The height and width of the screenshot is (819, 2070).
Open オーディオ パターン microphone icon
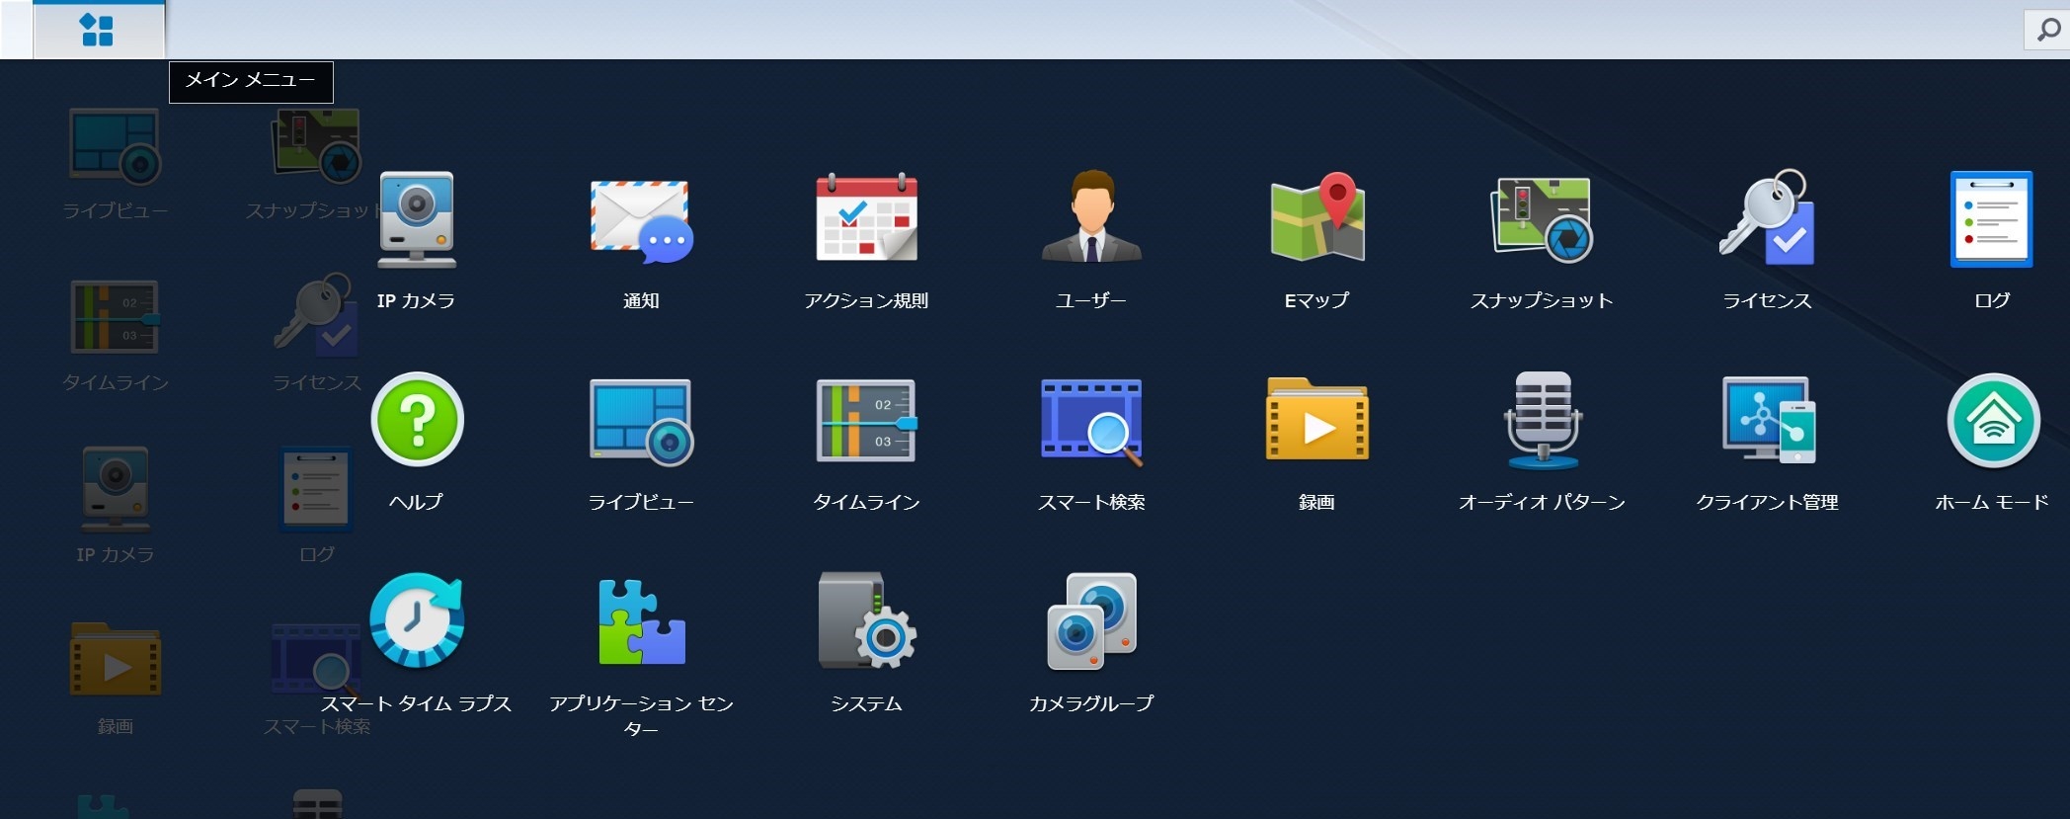pyautogui.click(x=1542, y=421)
